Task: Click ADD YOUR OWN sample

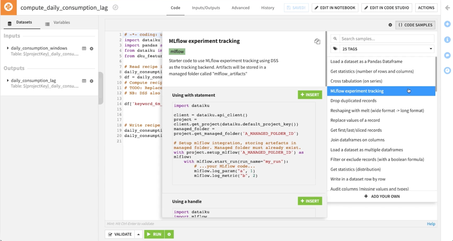Action: pyautogui.click(x=382, y=196)
